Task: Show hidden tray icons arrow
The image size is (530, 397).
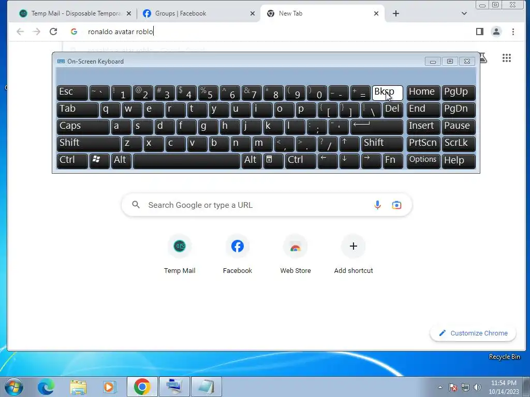Action: click(x=440, y=387)
